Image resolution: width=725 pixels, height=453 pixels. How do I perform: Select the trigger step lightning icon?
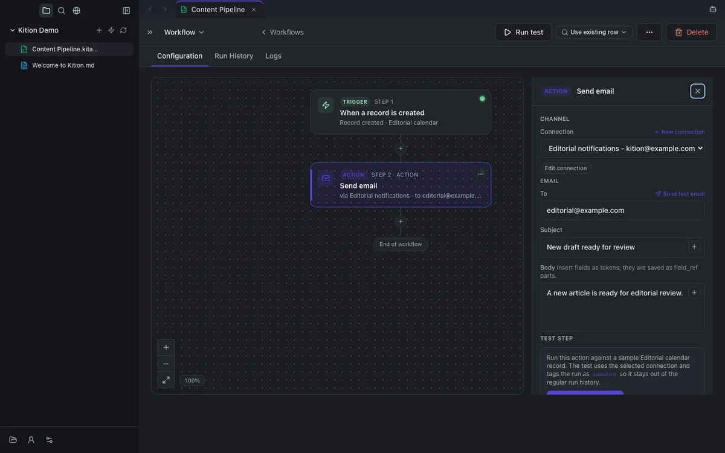coord(326,105)
